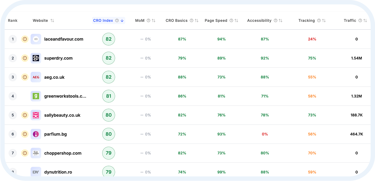Click the 55% Tracking value for aeg.co.uk

point(312,77)
